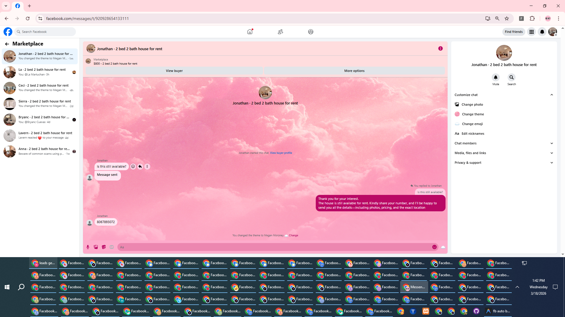Mute the conversation with the bell icon
This screenshot has height=317, width=565.
[x=496, y=77]
